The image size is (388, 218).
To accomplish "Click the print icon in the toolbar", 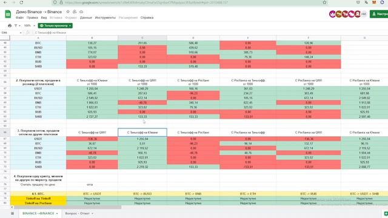I will click(x=10, y=25).
